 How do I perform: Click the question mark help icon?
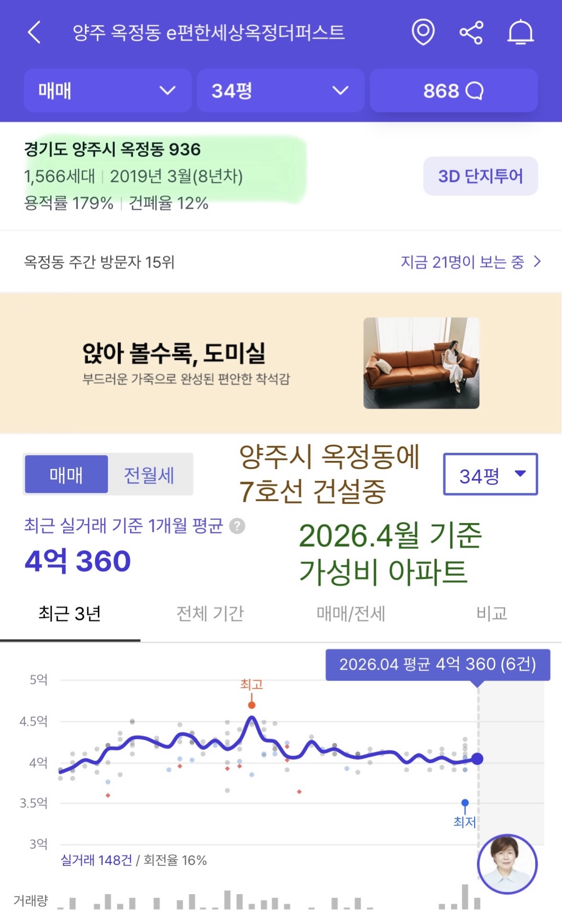click(237, 526)
